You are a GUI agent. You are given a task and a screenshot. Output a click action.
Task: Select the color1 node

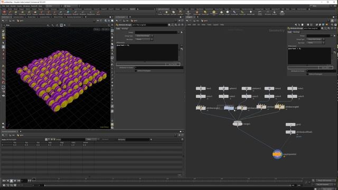(x=201, y=96)
